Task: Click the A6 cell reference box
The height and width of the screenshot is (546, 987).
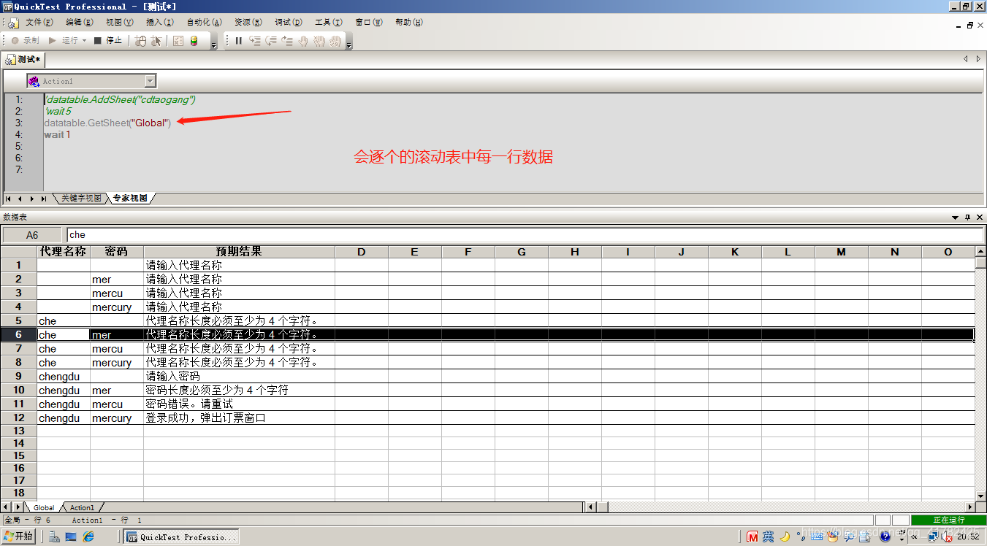Action: pyautogui.click(x=32, y=235)
